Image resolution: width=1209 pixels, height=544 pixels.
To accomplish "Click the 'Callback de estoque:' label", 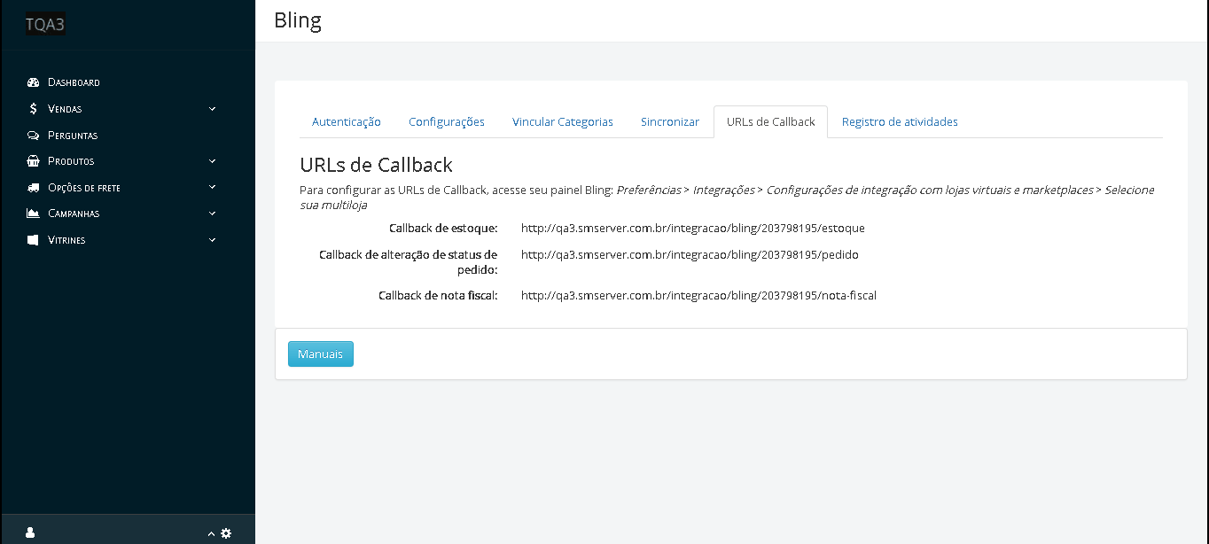I will point(443,228).
